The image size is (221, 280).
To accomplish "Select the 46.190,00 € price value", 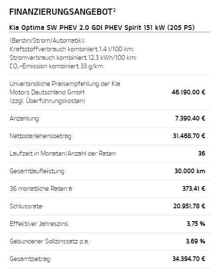I will 188,93.
